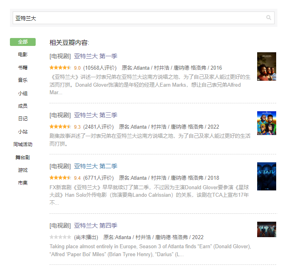The image size is (296, 270).
Task: Click the grey stars beside 尚未播出
Action: coord(60,237)
